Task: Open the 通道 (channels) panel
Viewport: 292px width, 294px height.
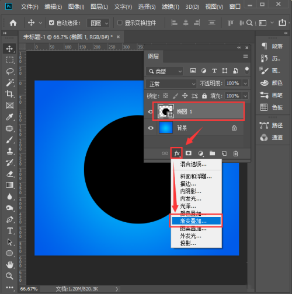Action: (x=272, y=138)
